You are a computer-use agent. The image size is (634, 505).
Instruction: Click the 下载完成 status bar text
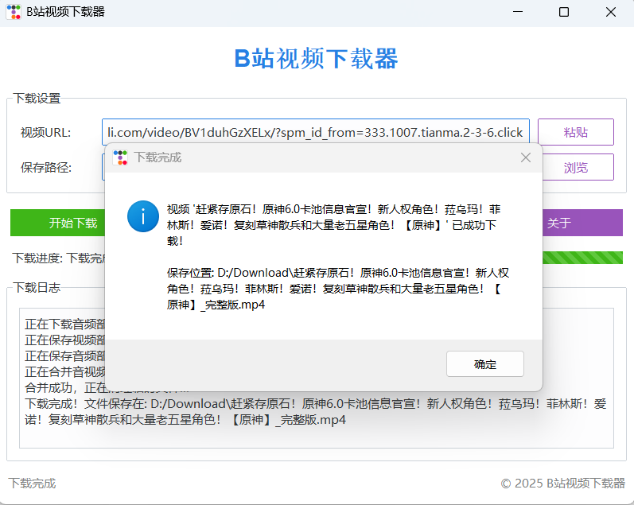[x=32, y=484]
